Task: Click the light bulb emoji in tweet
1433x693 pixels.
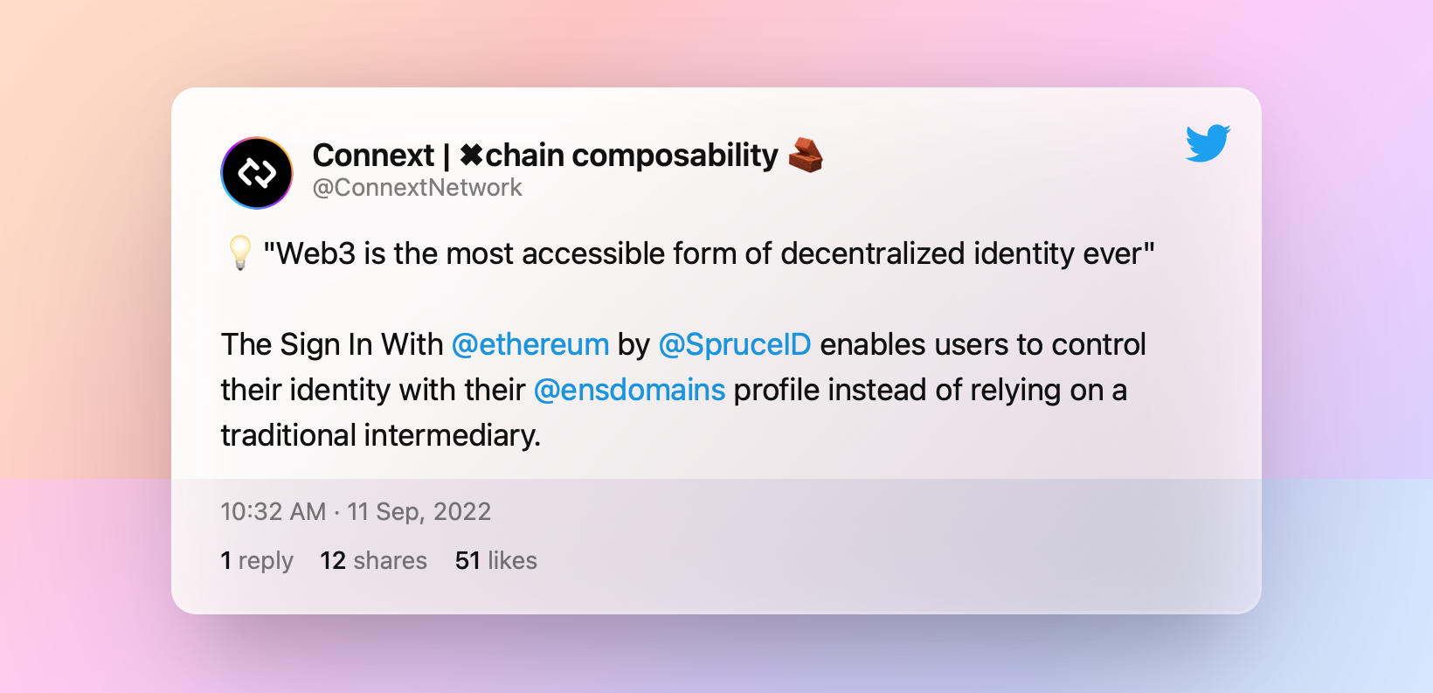Action: (239, 253)
